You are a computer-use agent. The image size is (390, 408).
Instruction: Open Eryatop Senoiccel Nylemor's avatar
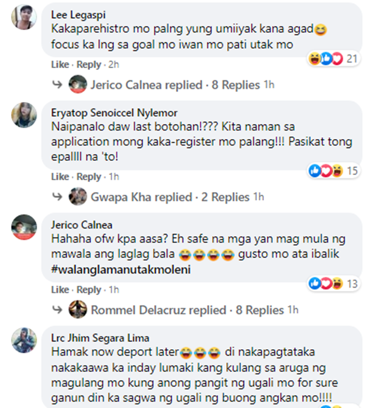click(x=24, y=115)
